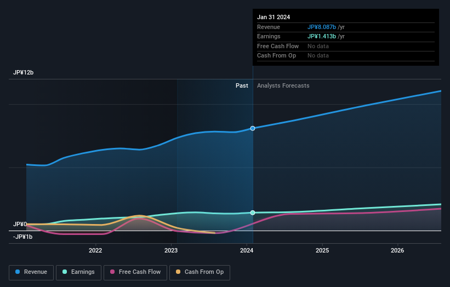
Task: Click the teal Earnings legend dot
Action: tap(65, 272)
